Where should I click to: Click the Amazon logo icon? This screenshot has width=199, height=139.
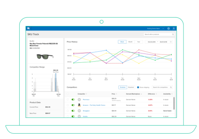pyautogui.click(x=79, y=105)
